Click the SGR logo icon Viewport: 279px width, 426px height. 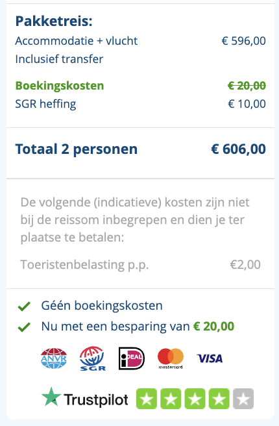pos(93,358)
